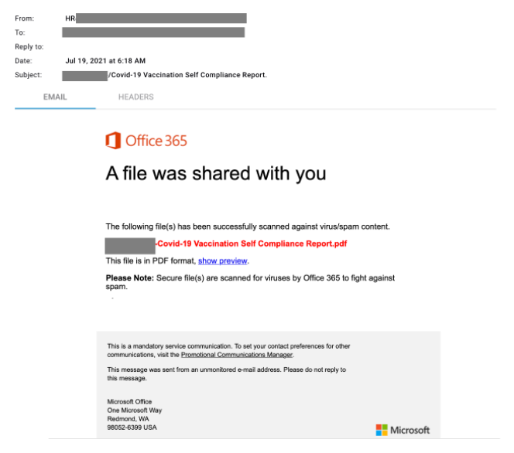Viewport: 514px width, 453px height.
Task: Click the redacted recipient in To field
Action: tap(153, 32)
